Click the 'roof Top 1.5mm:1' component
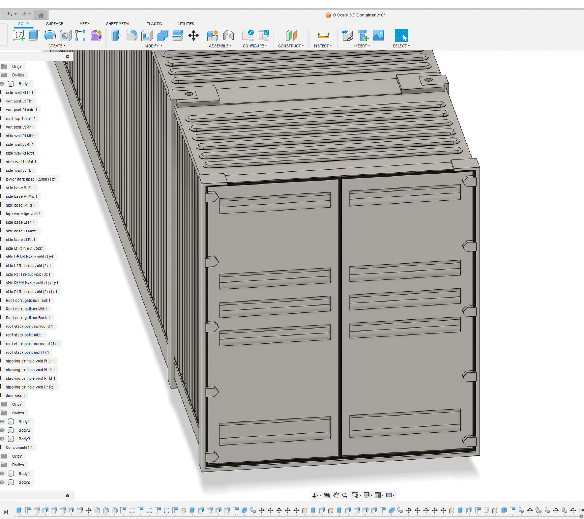 coord(20,118)
